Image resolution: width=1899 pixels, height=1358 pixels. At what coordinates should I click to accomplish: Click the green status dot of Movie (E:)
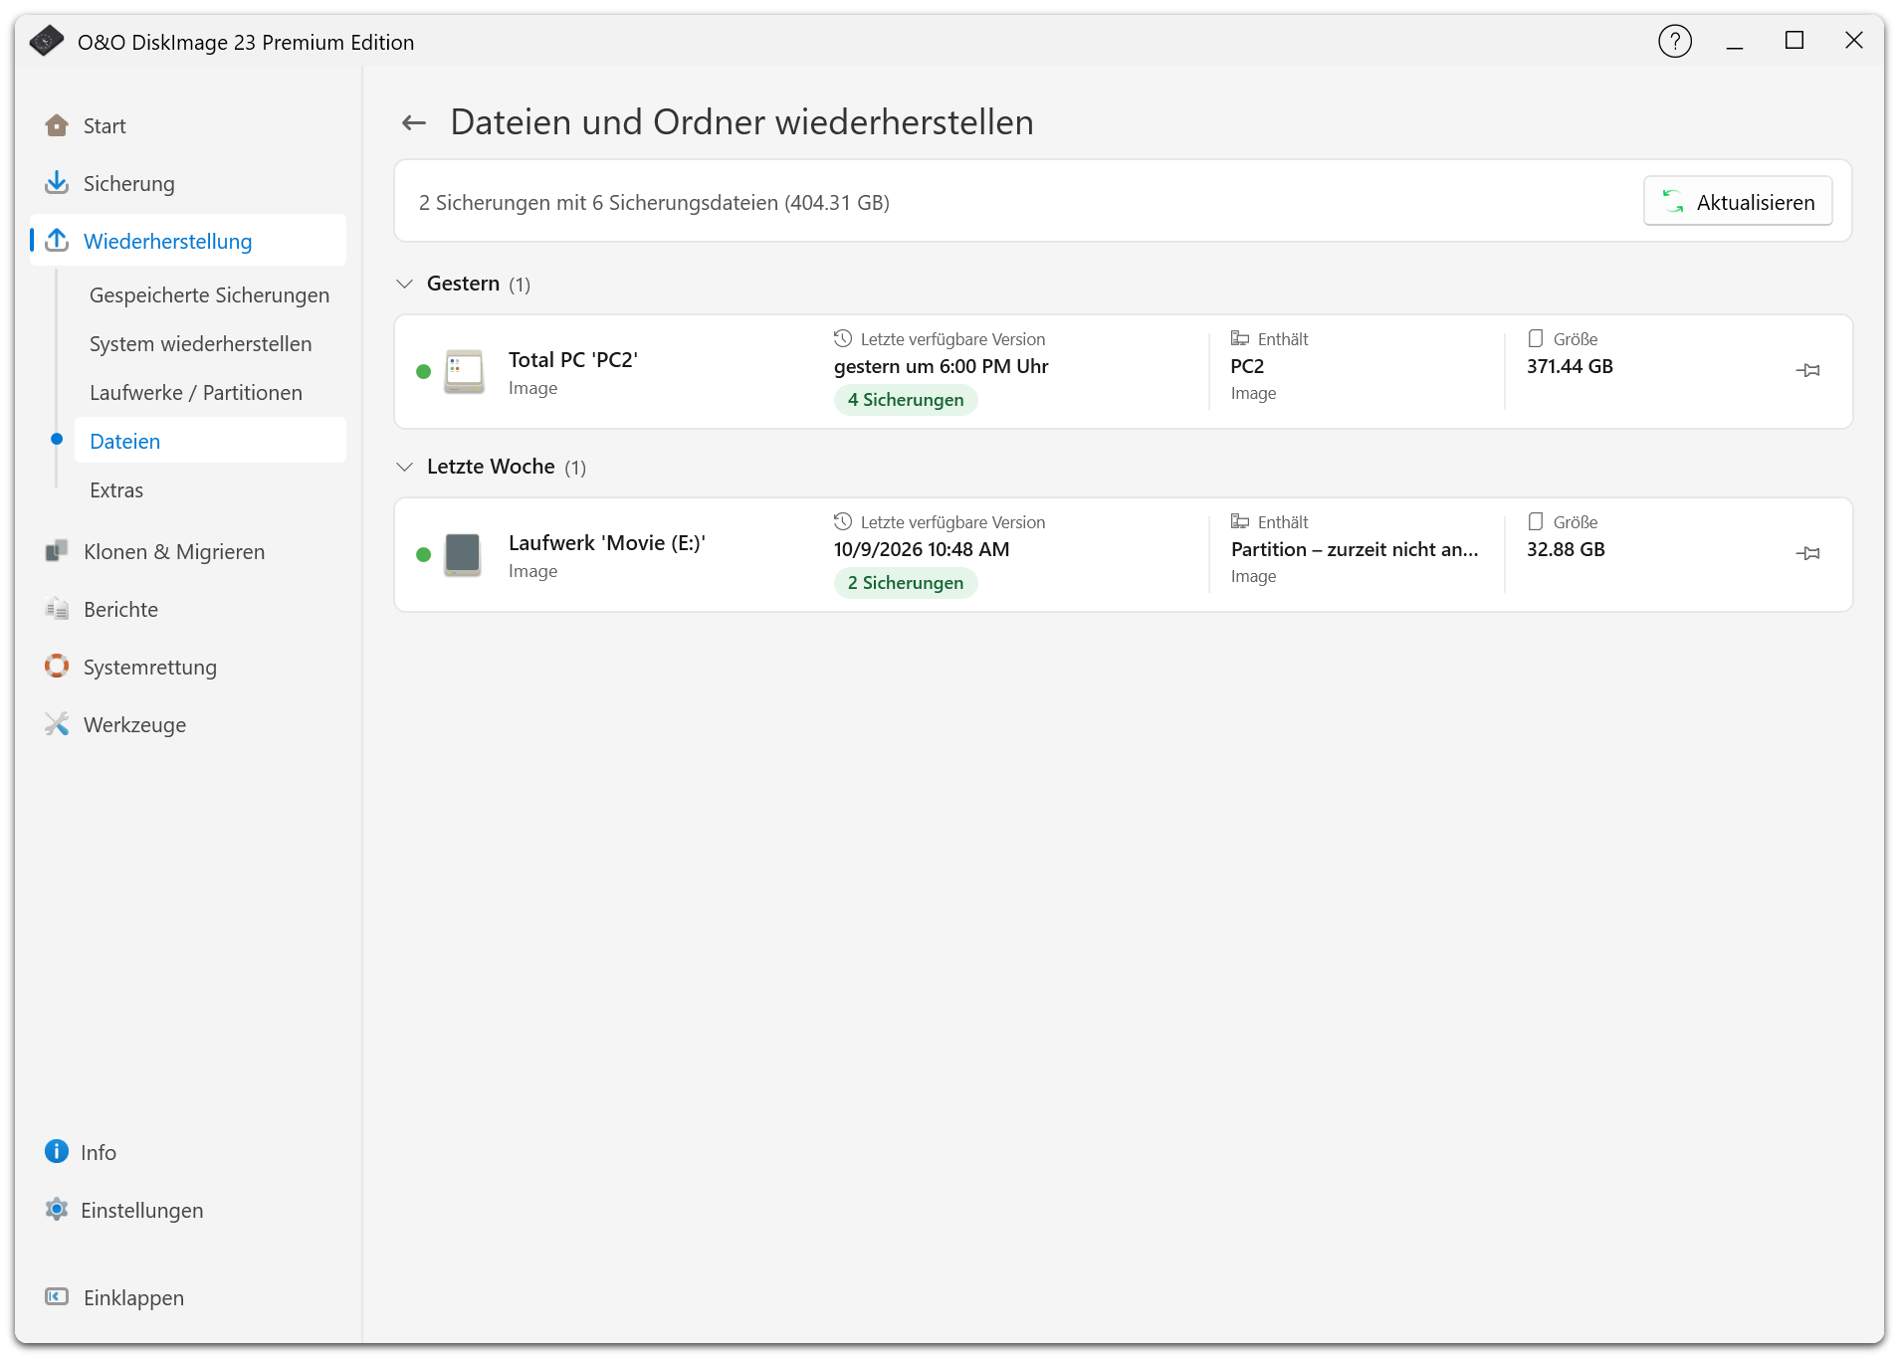[x=423, y=555]
